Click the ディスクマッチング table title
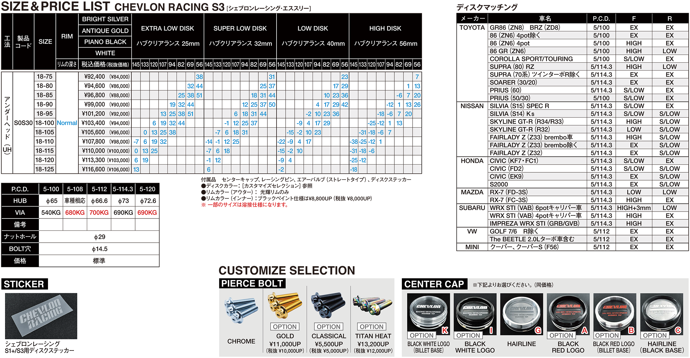690x358 pixels. [487, 7]
